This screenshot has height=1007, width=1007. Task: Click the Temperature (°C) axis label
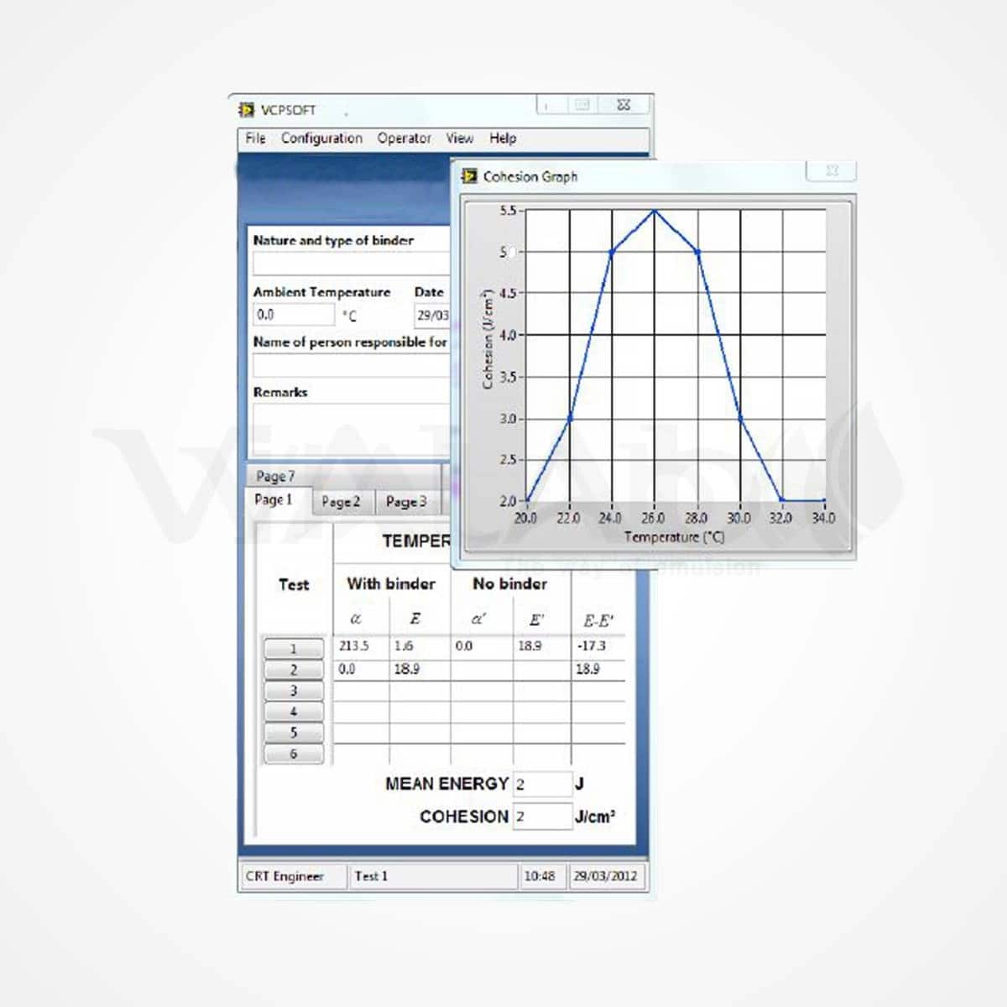pos(674,537)
